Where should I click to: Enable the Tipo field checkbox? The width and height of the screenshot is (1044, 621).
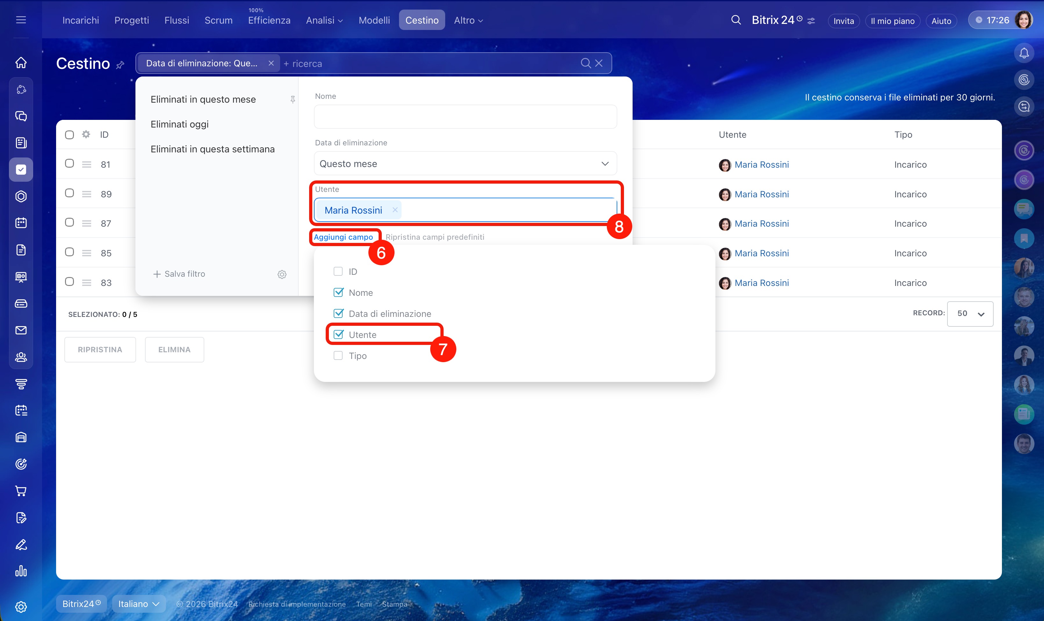tap(338, 356)
